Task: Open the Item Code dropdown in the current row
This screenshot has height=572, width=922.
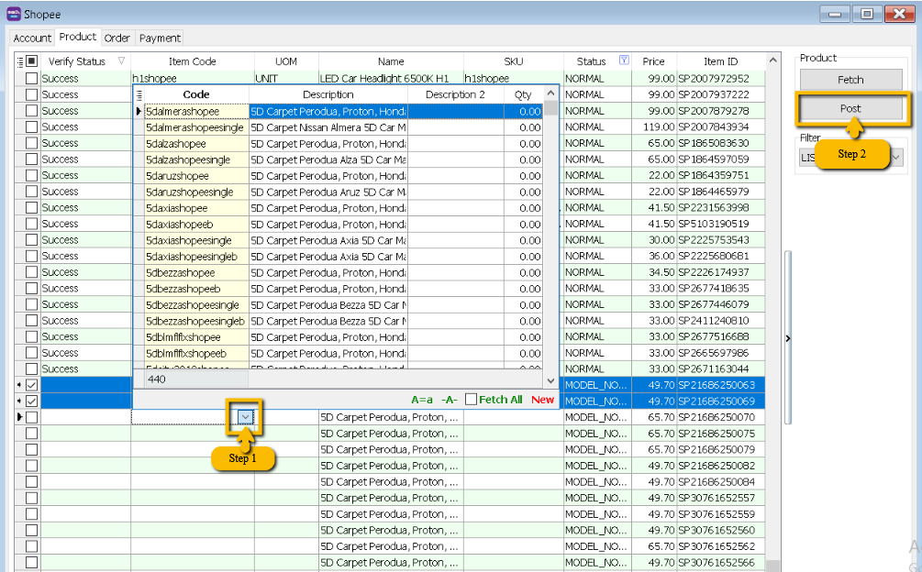Action: (245, 417)
